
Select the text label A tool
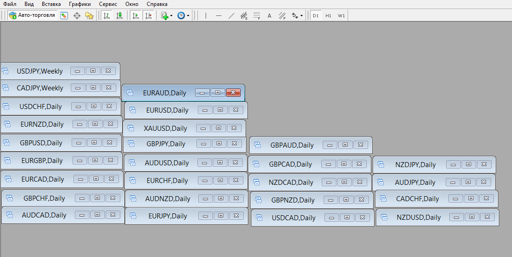click(x=269, y=15)
